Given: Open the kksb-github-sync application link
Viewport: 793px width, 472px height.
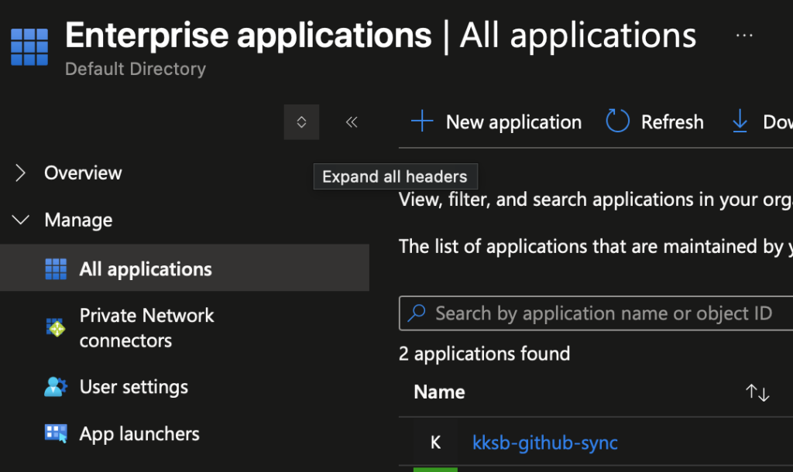Looking at the screenshot, I should click(x=545, y=443).
